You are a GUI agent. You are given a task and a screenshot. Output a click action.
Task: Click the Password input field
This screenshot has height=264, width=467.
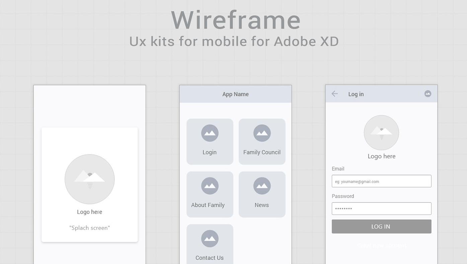click(381, 208)
